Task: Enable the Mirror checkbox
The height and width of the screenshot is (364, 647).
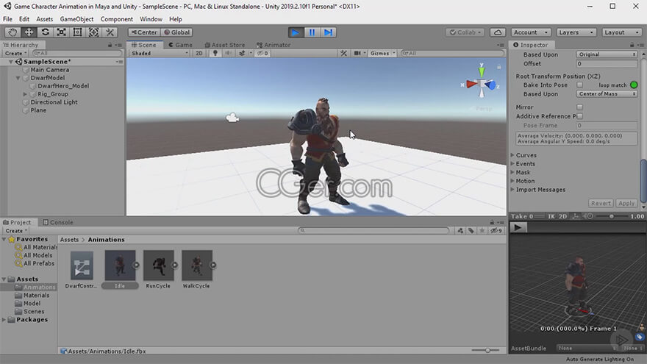Action: pyautogui.click(x=580, y=107)
